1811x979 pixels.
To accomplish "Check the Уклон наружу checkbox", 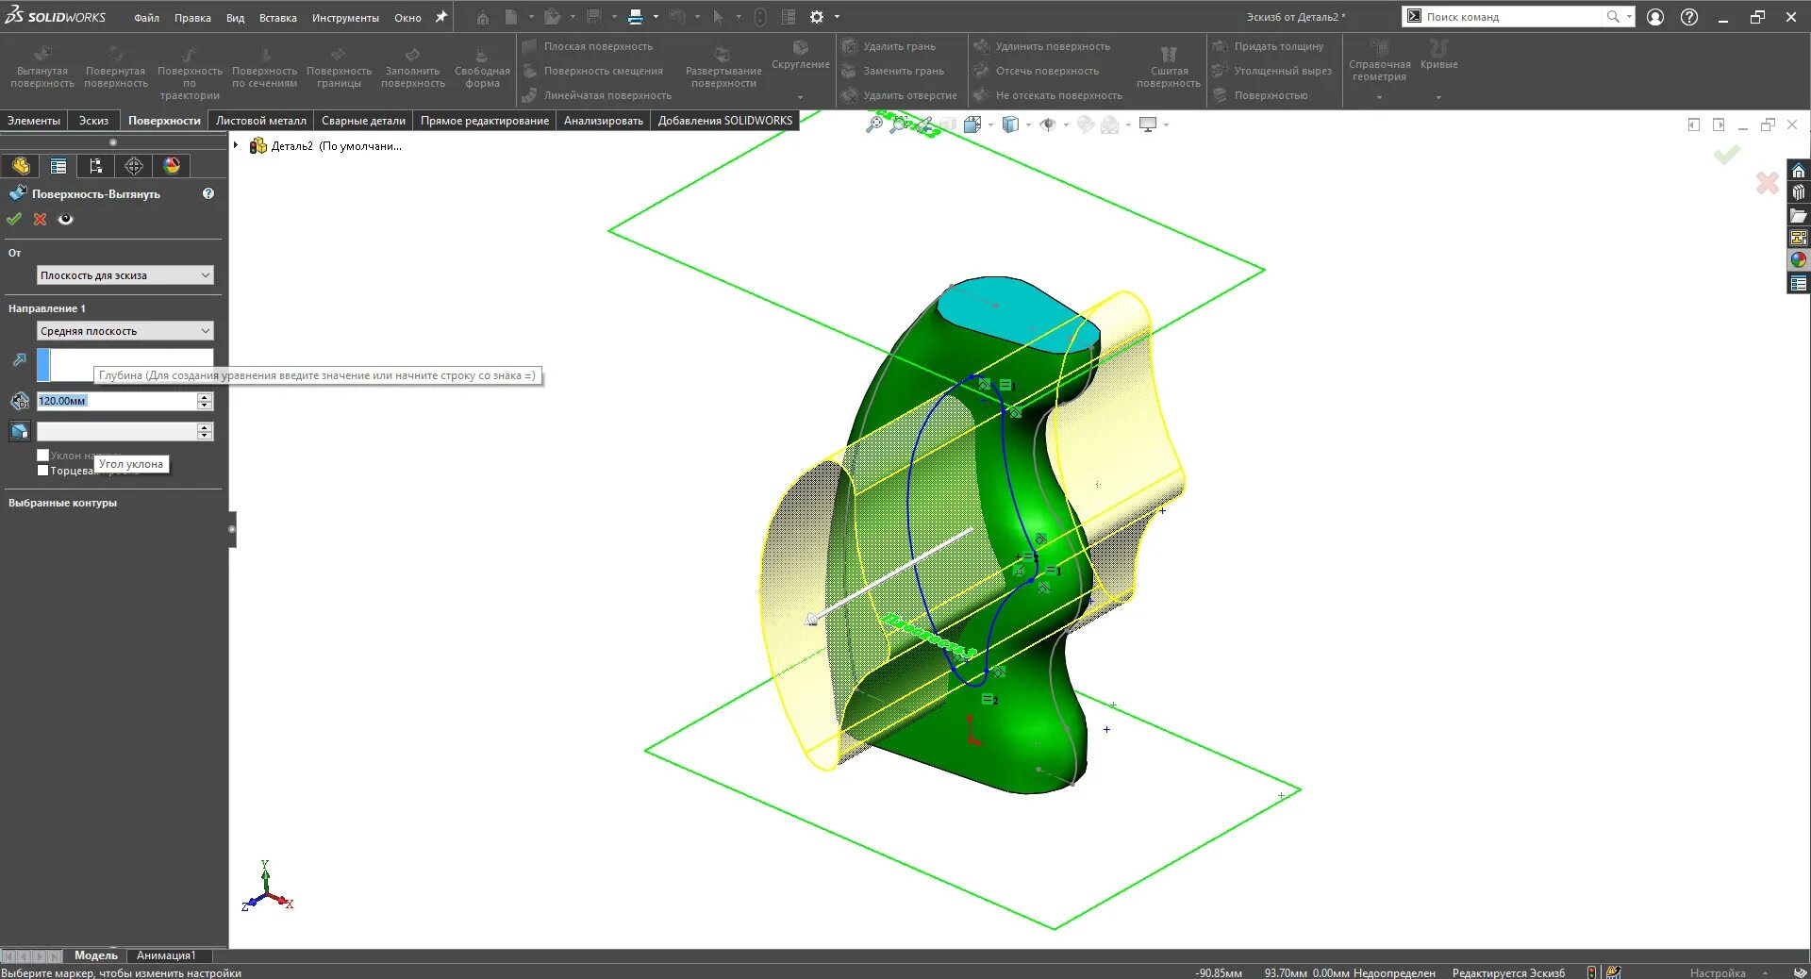I will 42,455.
